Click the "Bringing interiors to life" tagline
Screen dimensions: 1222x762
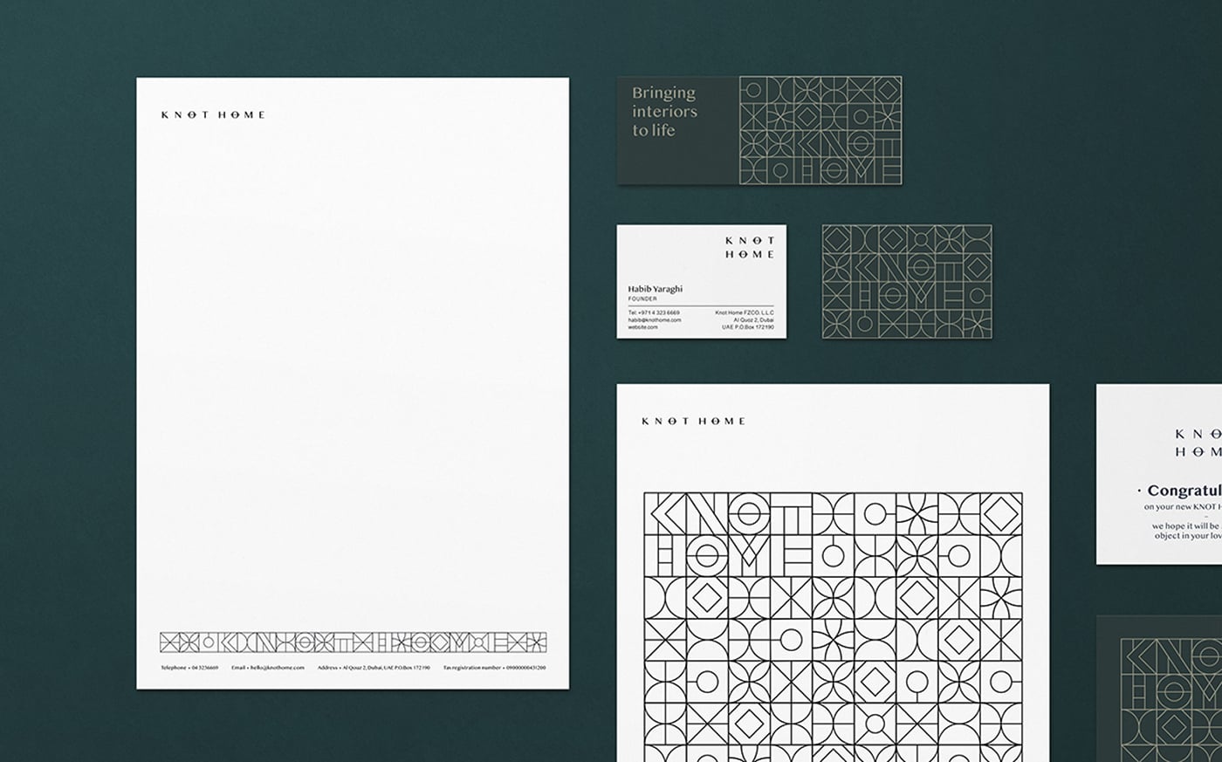pyautogui.click(x=664, y=112)
